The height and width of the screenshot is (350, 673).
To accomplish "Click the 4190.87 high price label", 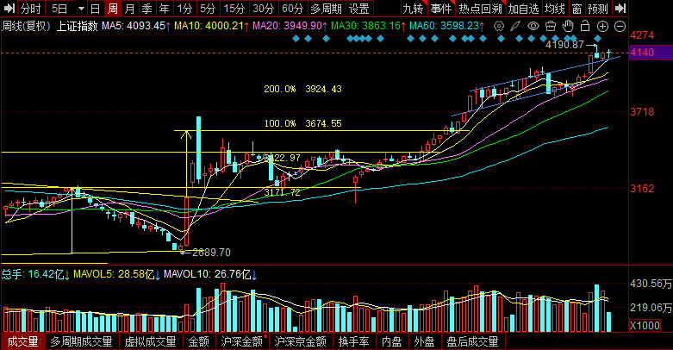I will (x=564, y=44).
